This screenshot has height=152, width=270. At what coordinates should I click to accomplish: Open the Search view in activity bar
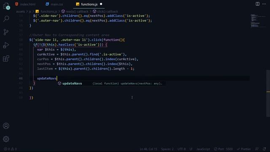click(x=6, y=19)
